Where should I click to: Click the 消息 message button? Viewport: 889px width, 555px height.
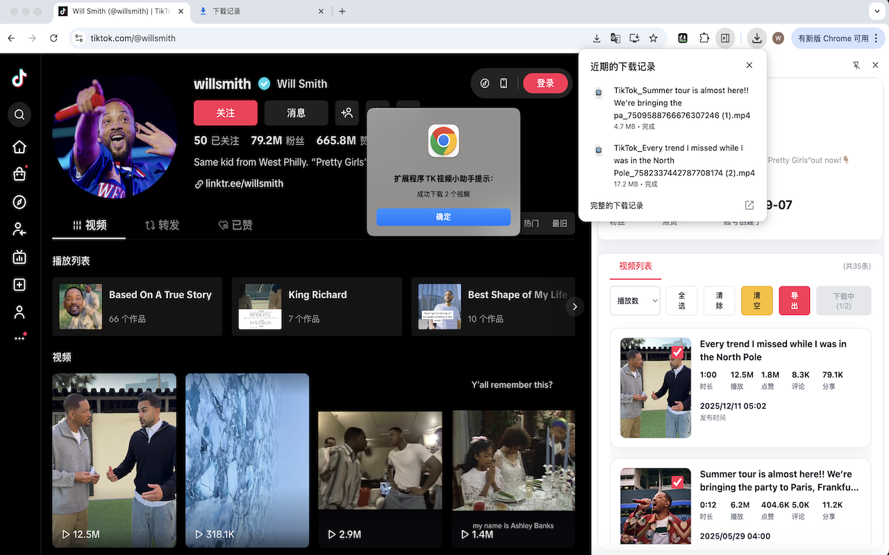297,113
